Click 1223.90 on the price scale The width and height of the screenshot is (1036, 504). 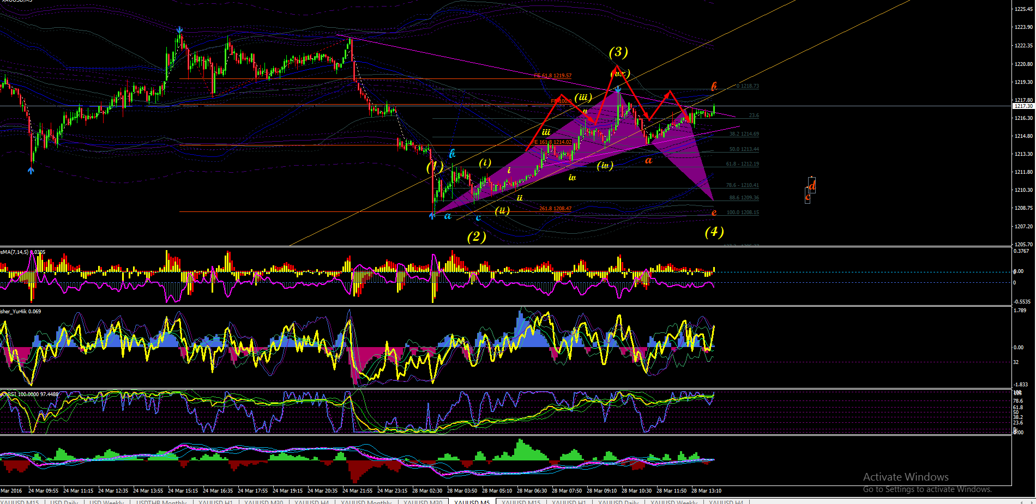pos(1023,27)
